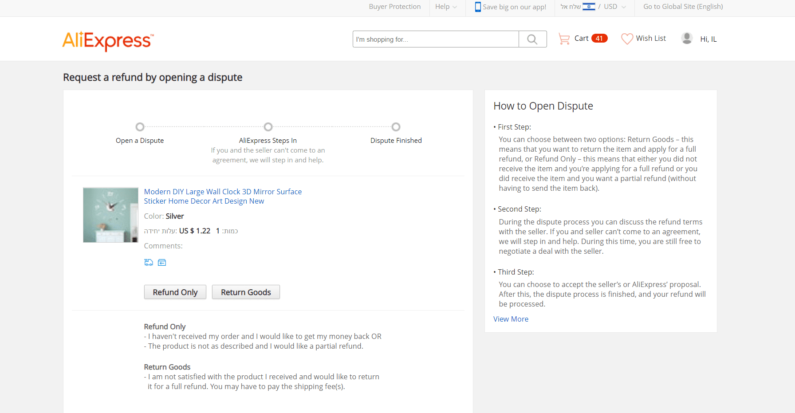The width and height of the screenshot is (795, 413).
Task: Click the AliExpress Steps In label
Action: tap(268, 141)
